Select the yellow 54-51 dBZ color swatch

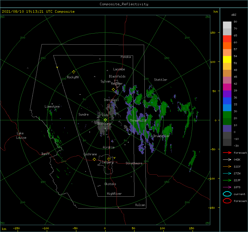click(227, 60)
